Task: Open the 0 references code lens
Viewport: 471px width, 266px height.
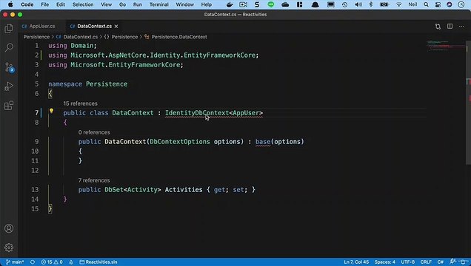Action: pyautogui.click(x=94, y=132)
